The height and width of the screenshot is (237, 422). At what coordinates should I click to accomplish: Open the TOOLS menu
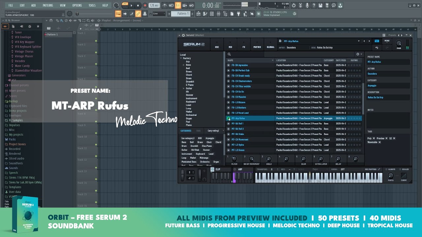92,6
